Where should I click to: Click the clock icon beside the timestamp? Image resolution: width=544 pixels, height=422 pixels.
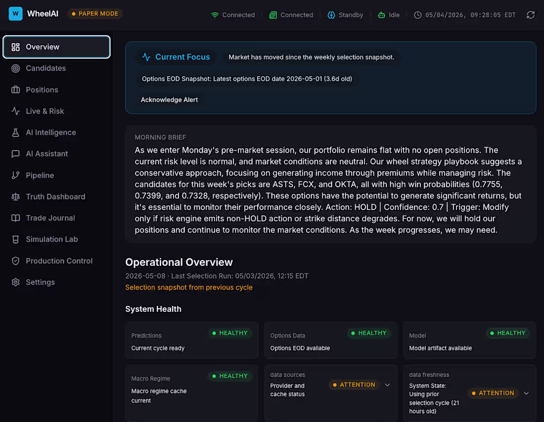point(418,15)
